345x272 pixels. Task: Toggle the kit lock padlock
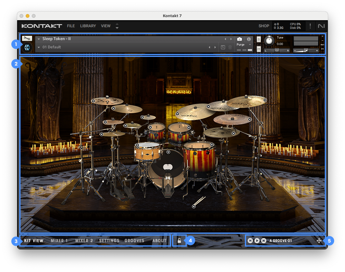point(179,241)
